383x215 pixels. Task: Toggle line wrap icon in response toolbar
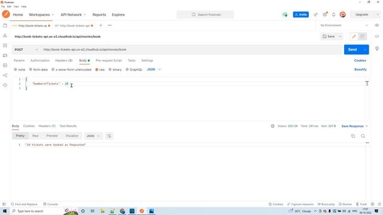tap(109, 136)
